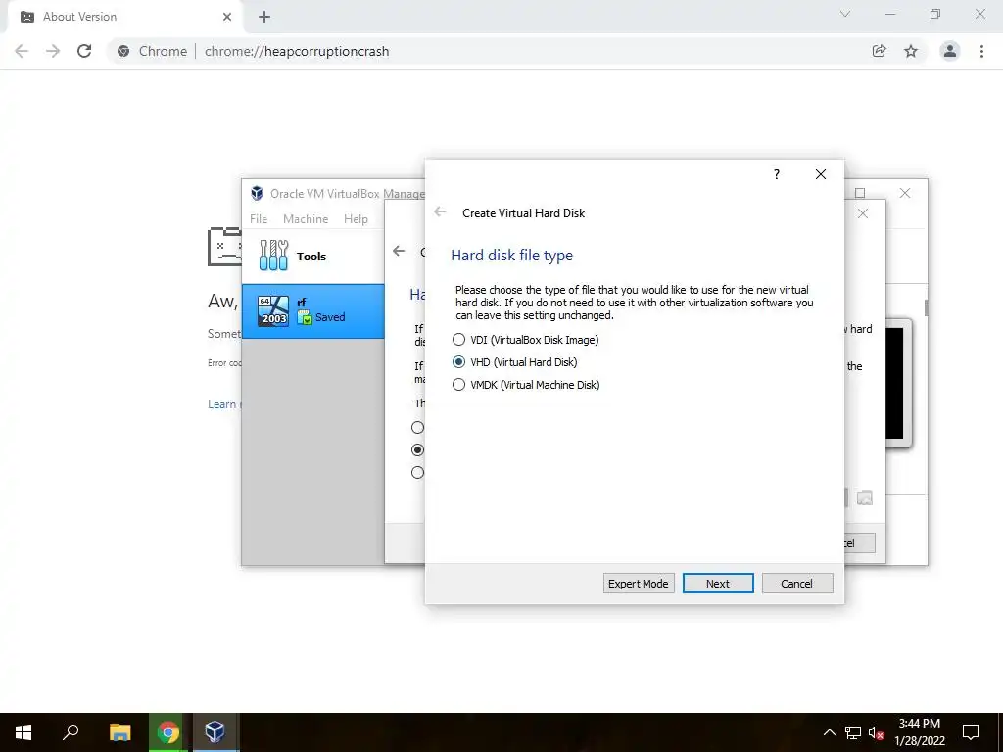Open Chrome three-dot menu

(x=981, y=51)
